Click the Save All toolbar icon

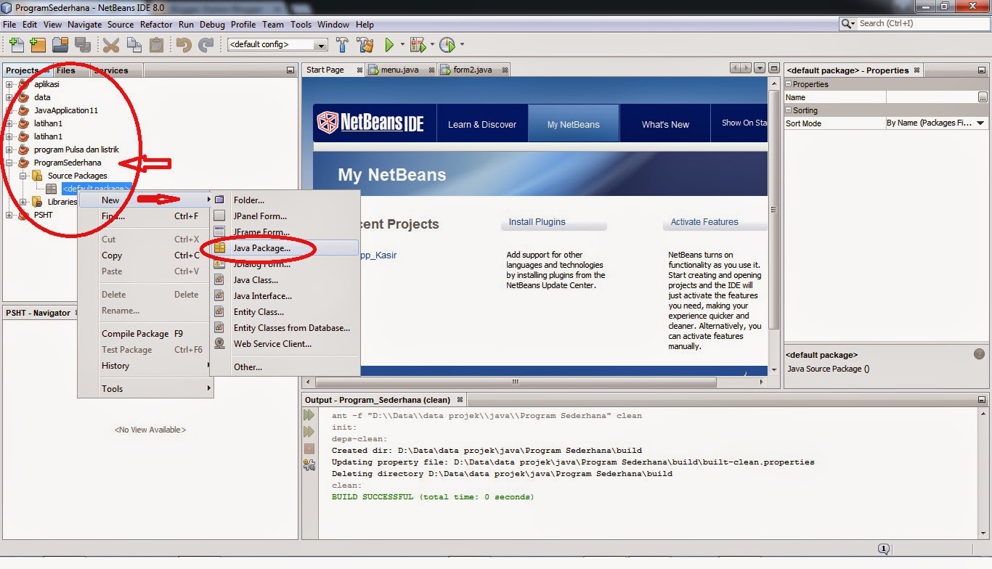click(82, 45)
